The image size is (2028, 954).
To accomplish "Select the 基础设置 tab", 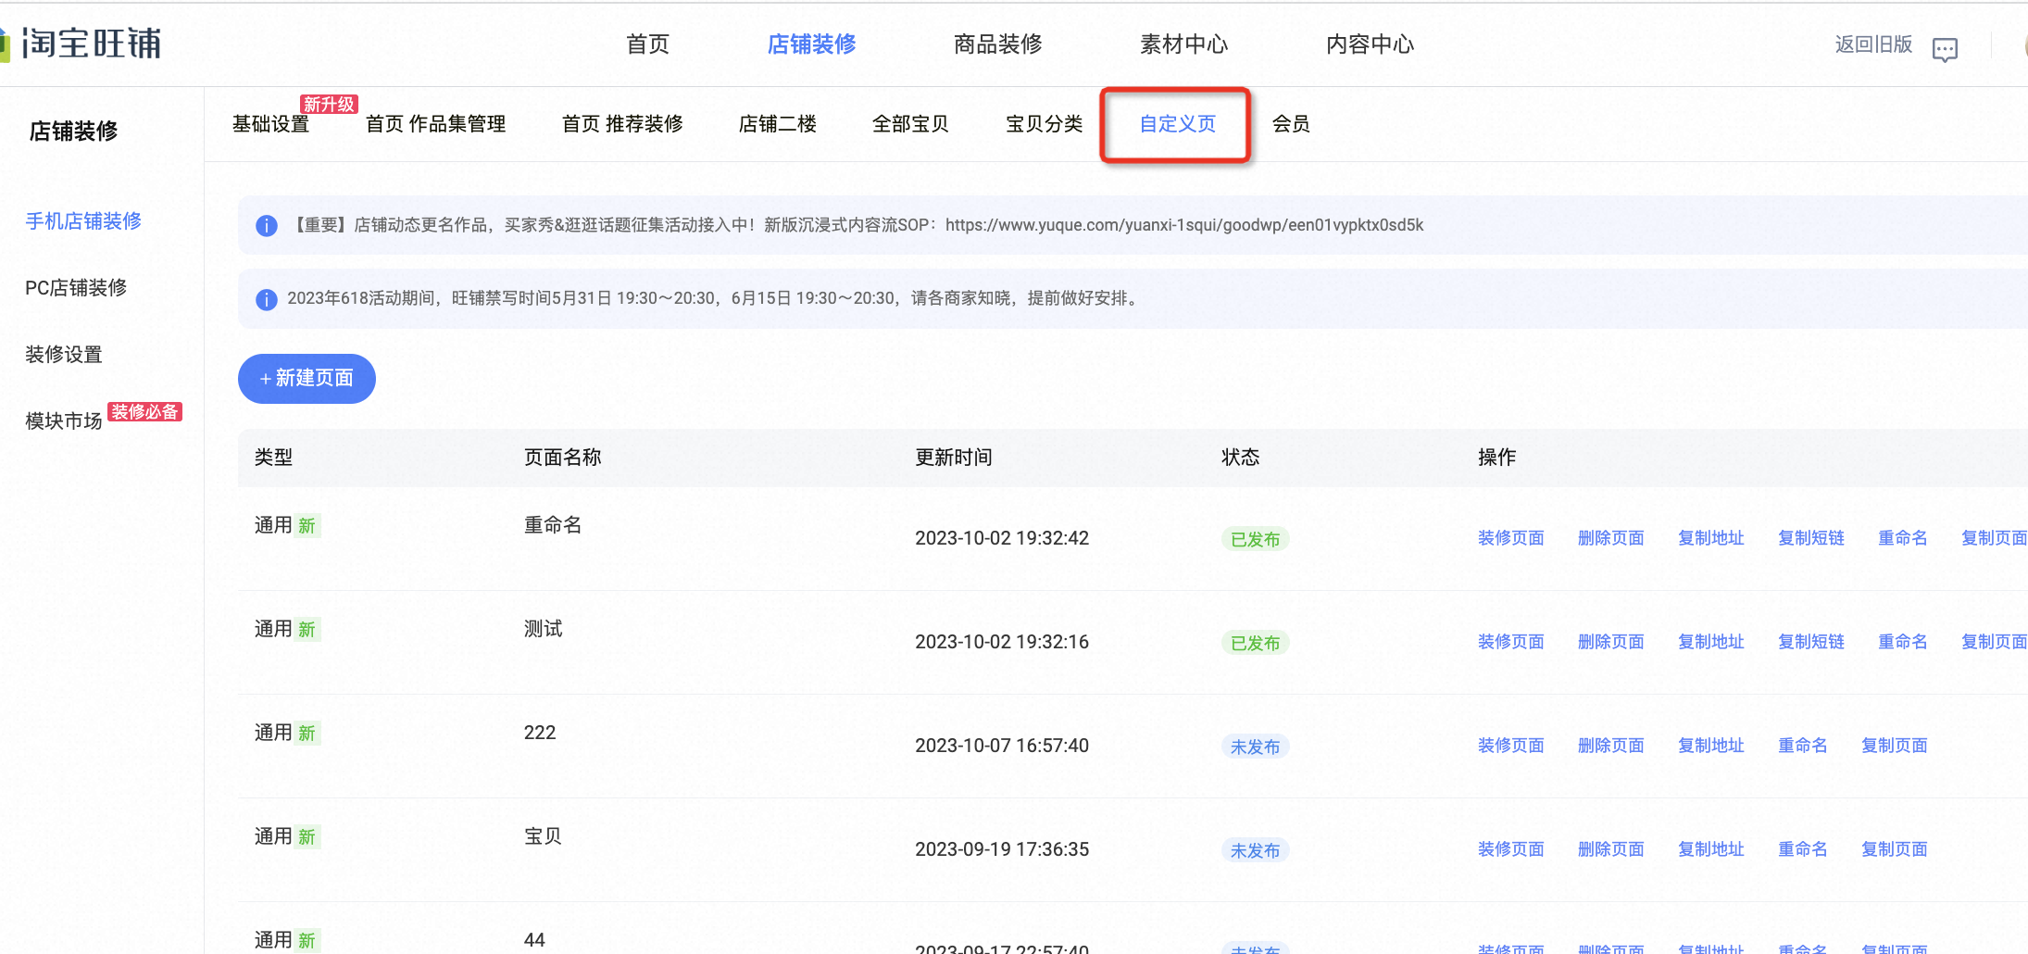I will pos(270,124).
